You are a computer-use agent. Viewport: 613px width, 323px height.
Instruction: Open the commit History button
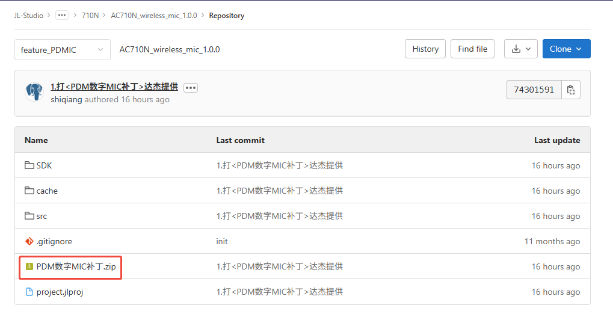coord(425,49)
